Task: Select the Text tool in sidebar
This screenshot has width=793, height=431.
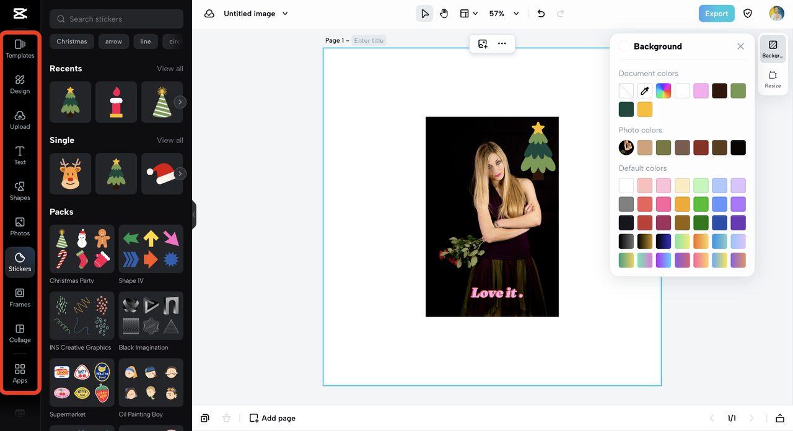Action: coord(20,155)
